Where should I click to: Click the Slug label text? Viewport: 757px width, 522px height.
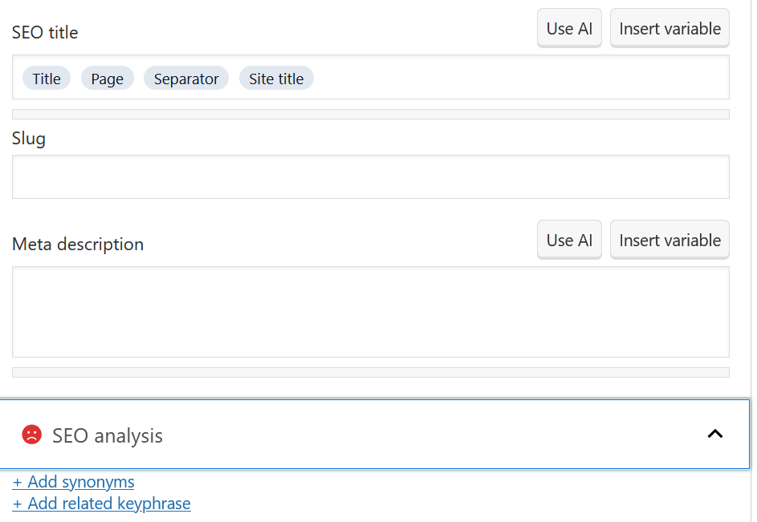[x=29, y=139]
